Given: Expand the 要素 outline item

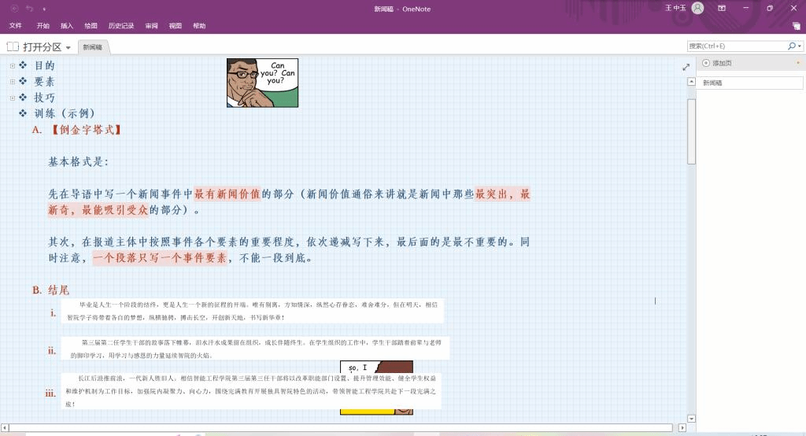Looking at the screenshot, I should pos(13,81).
